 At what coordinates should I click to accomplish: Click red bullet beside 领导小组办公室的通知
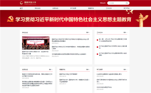pyautogui.click(x=97, y=47)
